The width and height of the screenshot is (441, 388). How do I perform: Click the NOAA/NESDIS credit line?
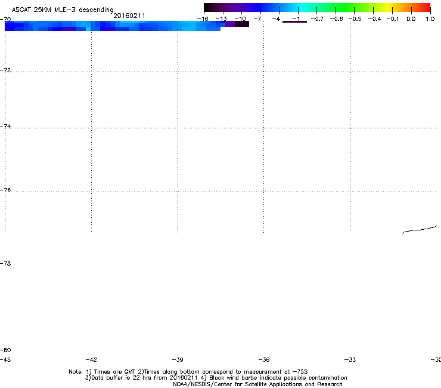[x=257, y=384]
